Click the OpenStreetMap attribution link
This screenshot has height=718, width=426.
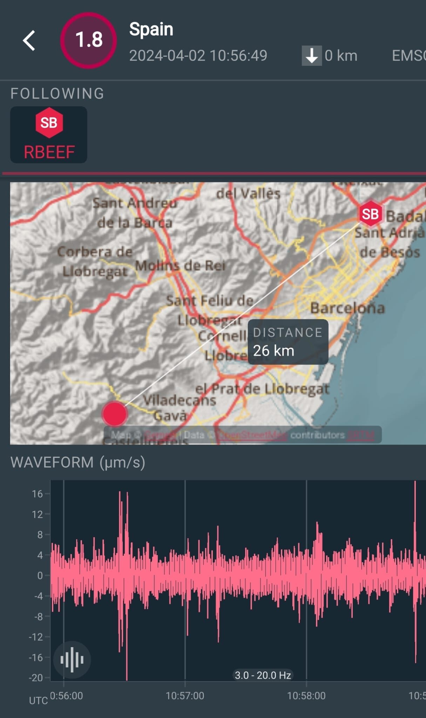252,435
